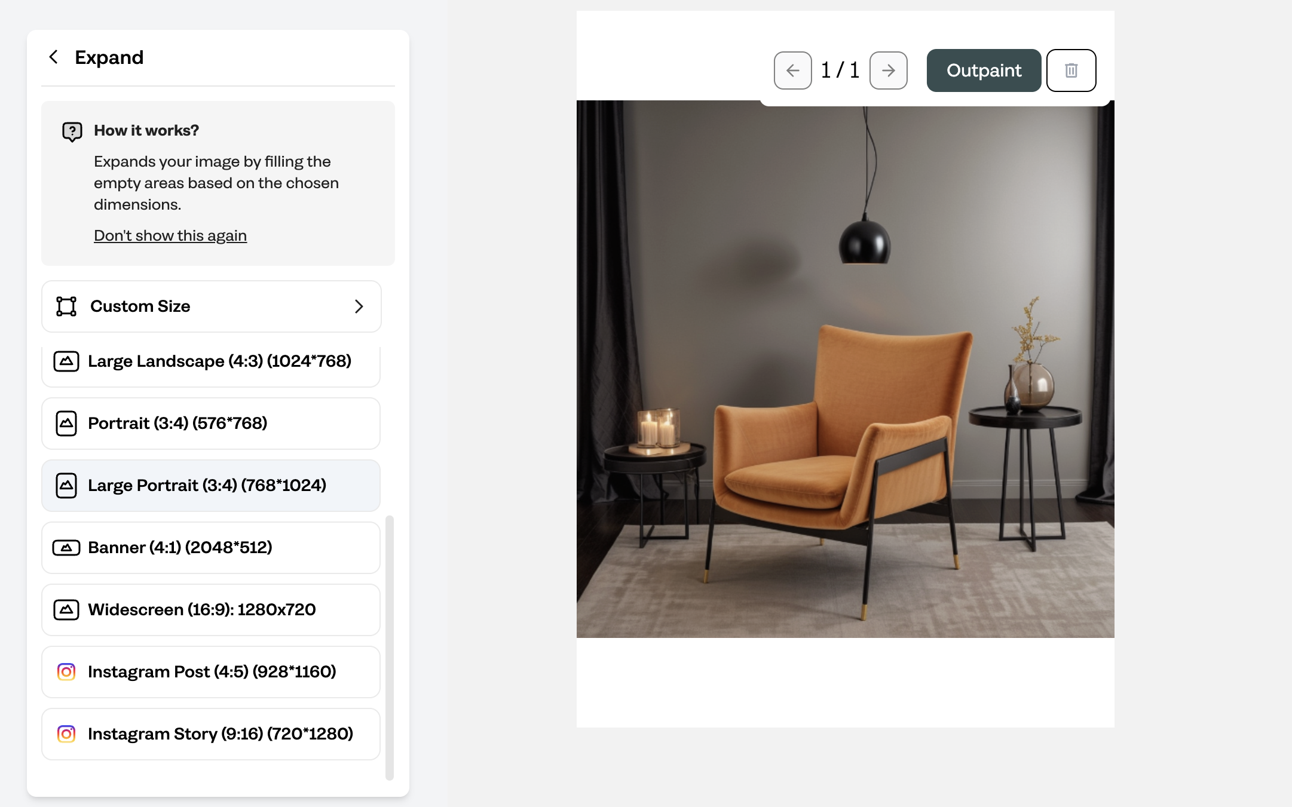This screenshot has width=1292, height=807.
Task: Select Portrait (3:4) (576*768) option
Action: pos(211,424)
